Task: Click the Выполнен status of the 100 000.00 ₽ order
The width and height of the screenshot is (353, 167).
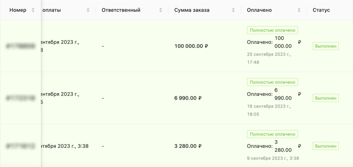Action: 325,46
